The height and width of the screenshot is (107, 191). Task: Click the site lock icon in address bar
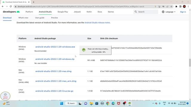(16, 7)
